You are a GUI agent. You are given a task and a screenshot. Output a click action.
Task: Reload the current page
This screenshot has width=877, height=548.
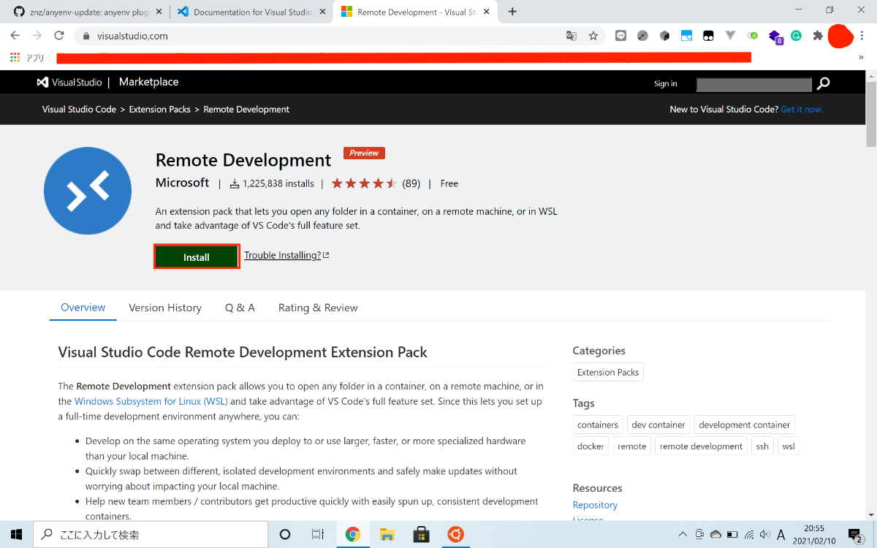pos(59,35)
